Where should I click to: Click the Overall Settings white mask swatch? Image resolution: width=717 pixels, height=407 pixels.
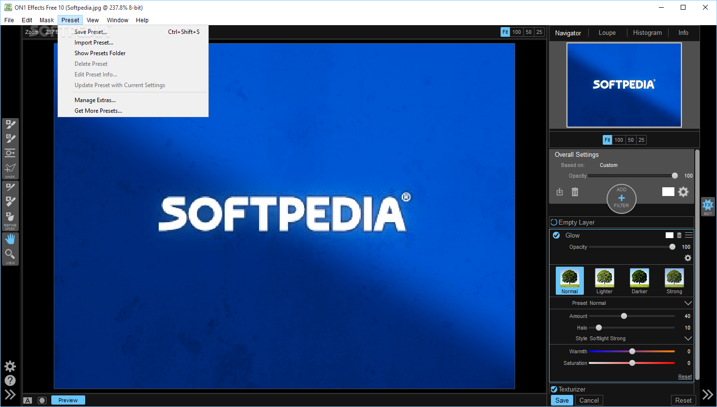(x=668, y=192)
